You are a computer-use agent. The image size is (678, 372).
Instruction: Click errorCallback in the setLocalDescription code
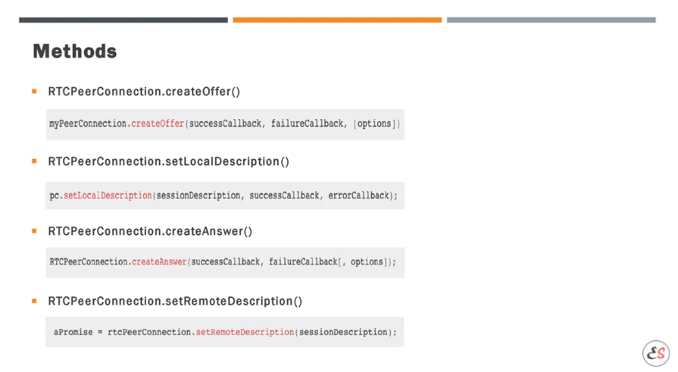tap(359, 195)
